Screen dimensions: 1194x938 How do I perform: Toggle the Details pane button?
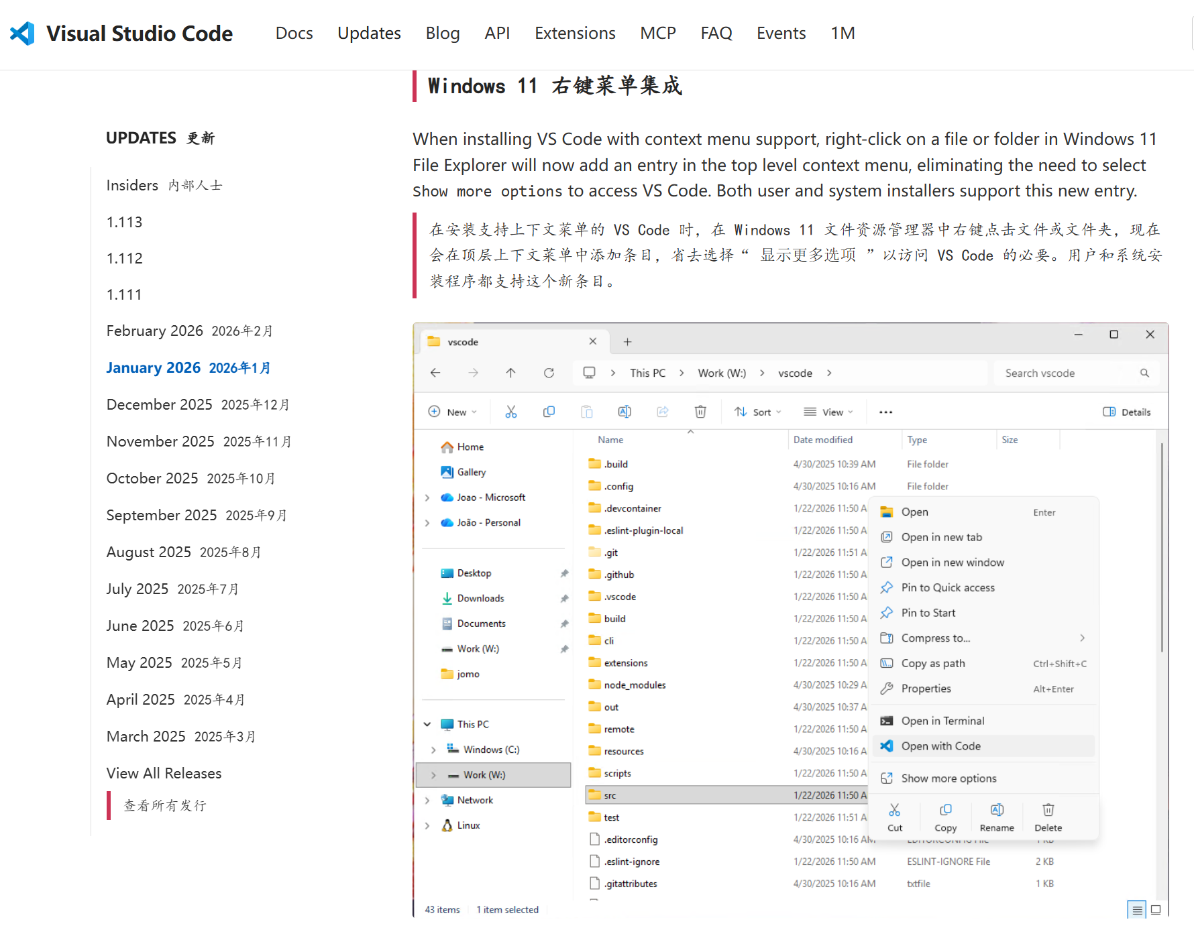click(x=1127, y=412)
